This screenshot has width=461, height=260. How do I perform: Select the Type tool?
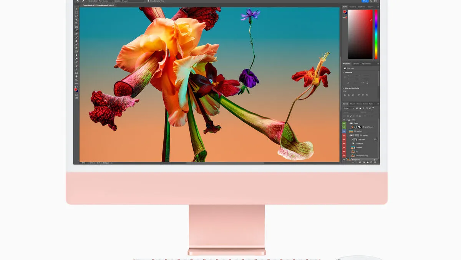pos(76,66)
